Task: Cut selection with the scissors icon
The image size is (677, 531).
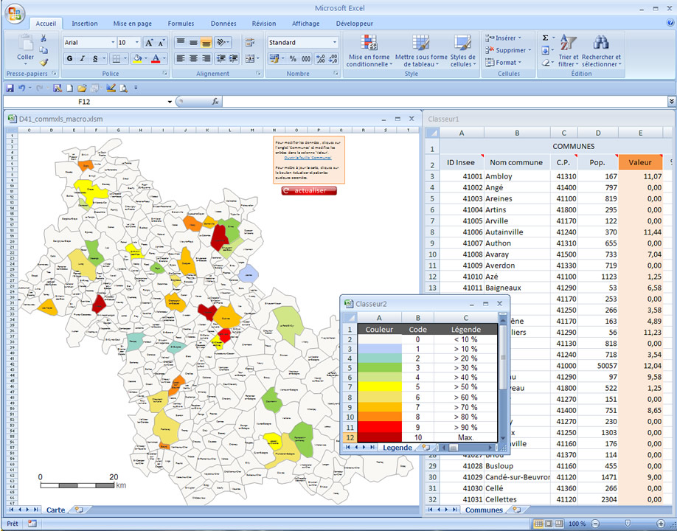Action: (44, 38)
